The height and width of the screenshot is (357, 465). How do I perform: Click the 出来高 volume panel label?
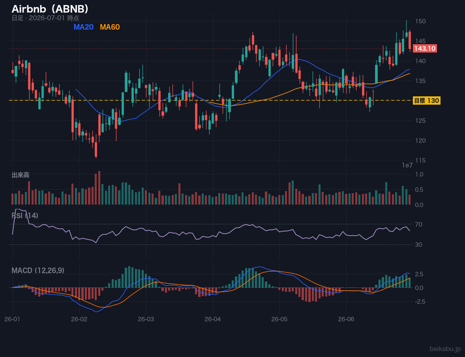21,175
